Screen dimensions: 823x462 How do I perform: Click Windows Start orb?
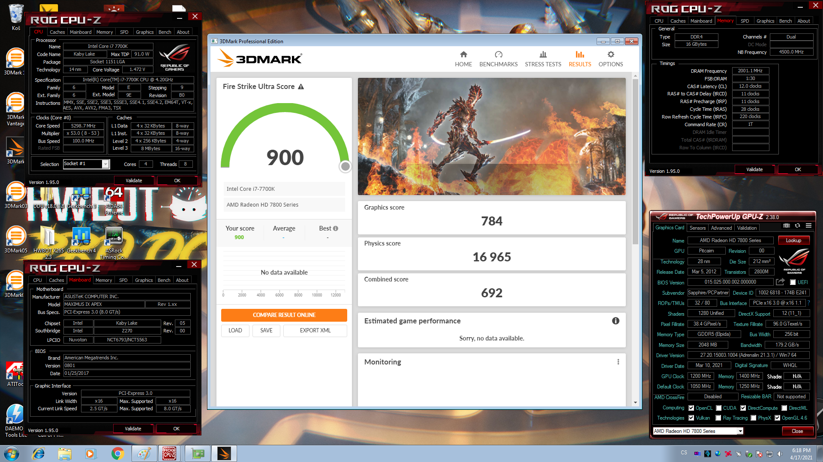12,453
